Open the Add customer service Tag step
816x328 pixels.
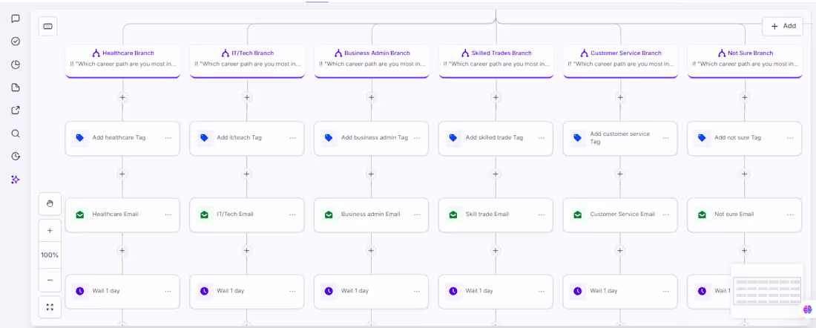pos(620,138)
